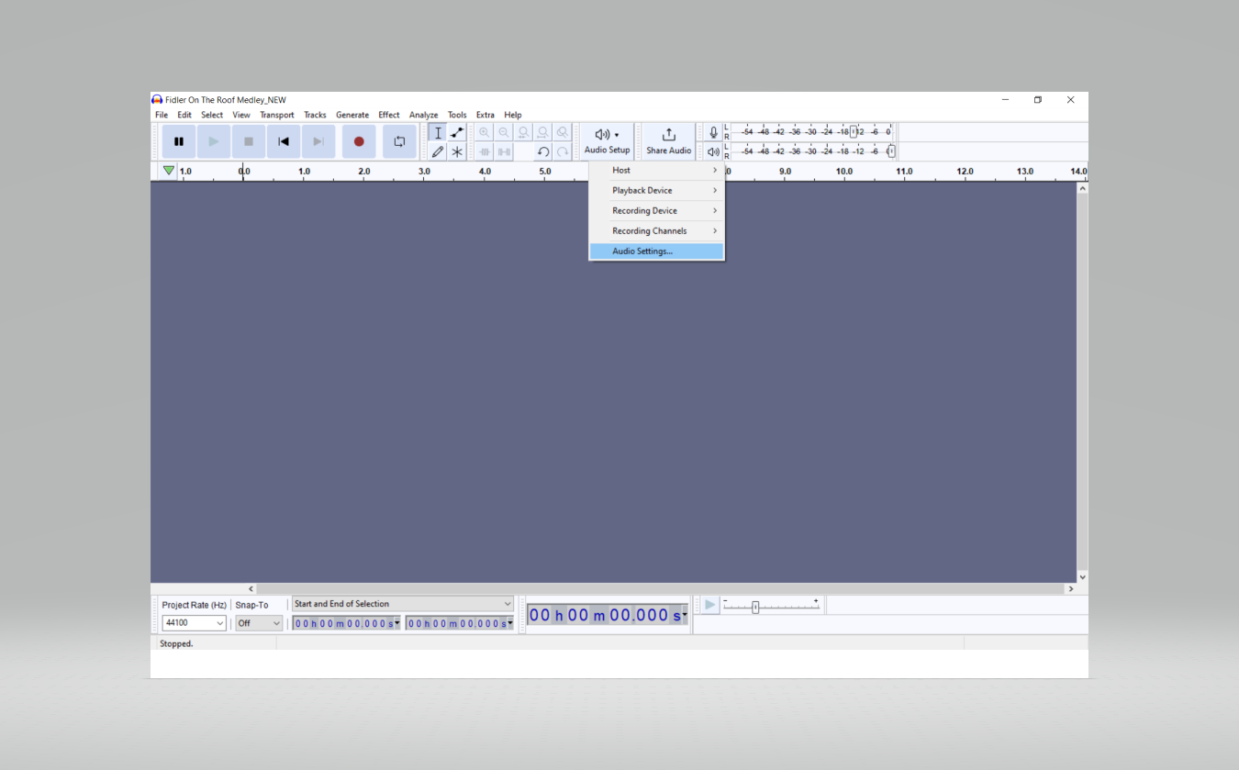Select the Selection tool (I-beam)

pyautogui.click(x=438, y=132)
